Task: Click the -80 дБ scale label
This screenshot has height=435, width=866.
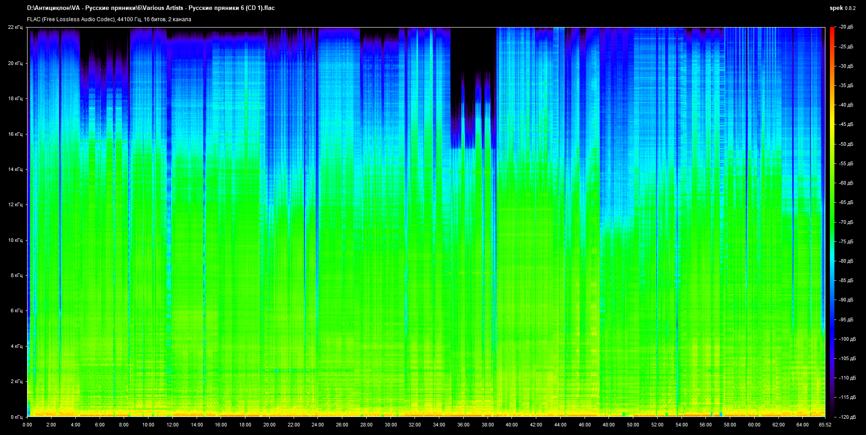Action: [846, 261]
